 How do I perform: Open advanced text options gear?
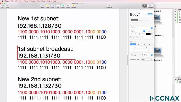[x=143, y=34]
